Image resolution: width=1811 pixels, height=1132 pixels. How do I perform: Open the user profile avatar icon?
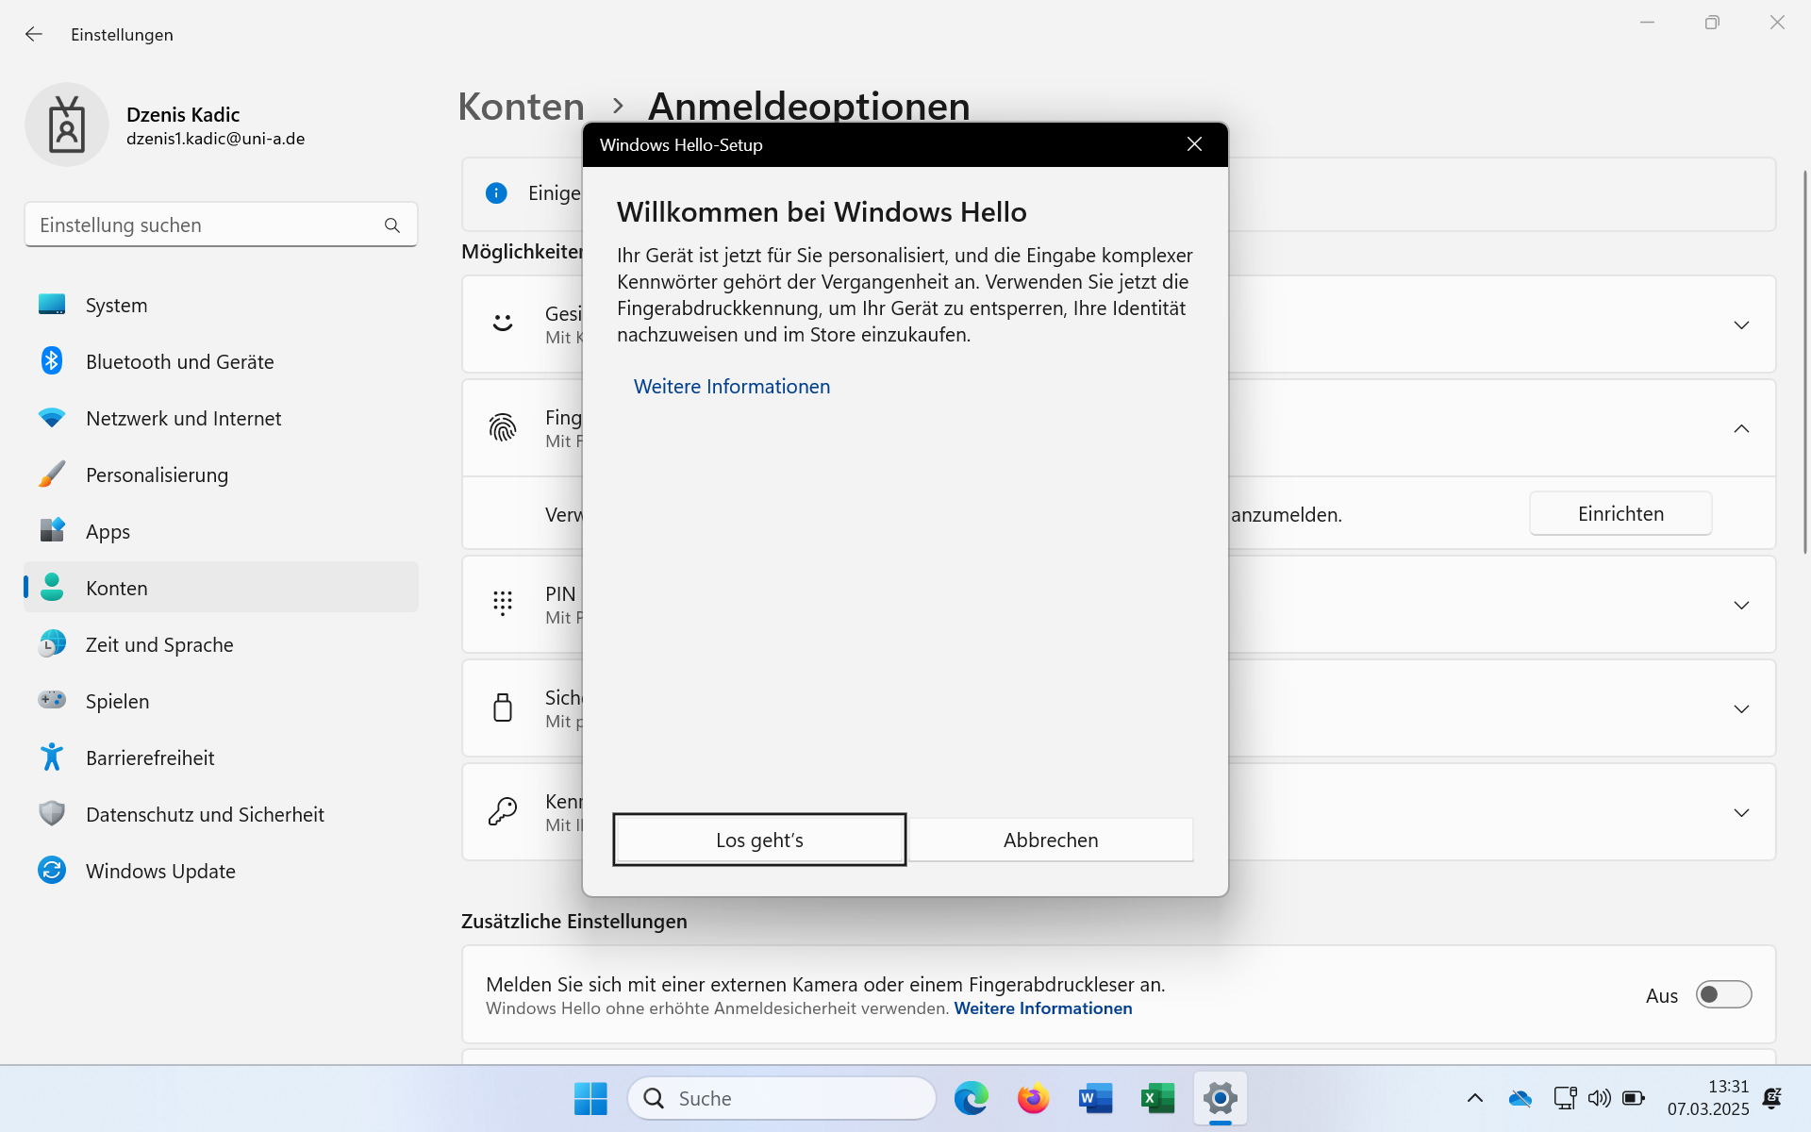[x=67, y=125]
